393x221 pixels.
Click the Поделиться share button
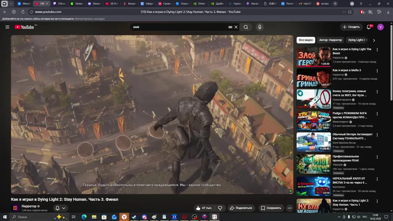[241, 208]
